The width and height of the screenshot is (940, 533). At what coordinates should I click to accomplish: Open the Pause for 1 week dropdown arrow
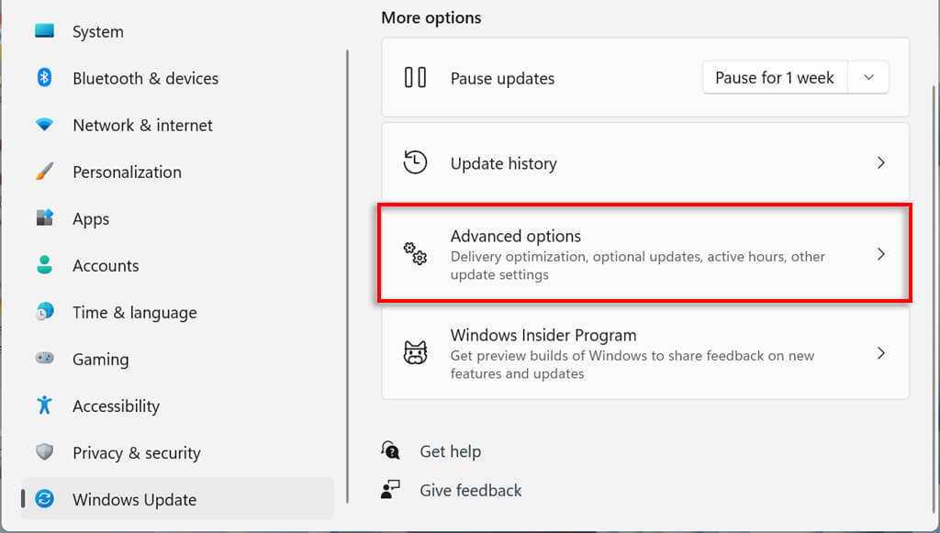(868, 78)
